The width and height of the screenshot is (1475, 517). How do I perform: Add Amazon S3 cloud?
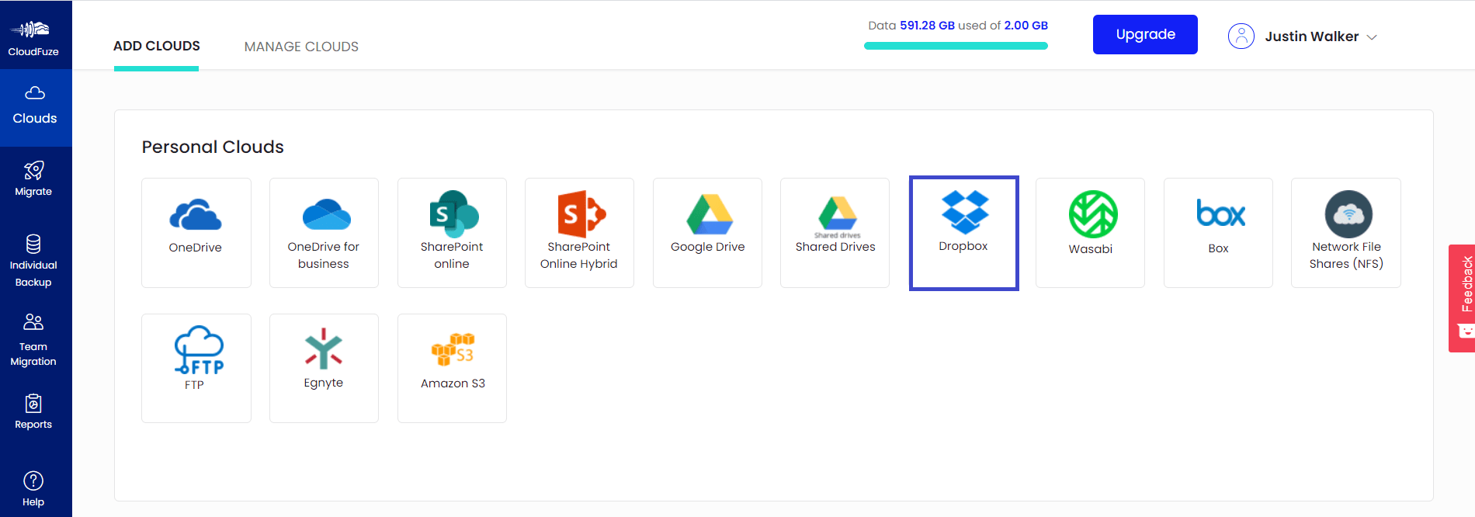pyautogui.click(x=452, y=368)
